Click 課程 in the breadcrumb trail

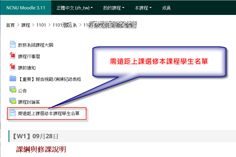coord(25,25)
